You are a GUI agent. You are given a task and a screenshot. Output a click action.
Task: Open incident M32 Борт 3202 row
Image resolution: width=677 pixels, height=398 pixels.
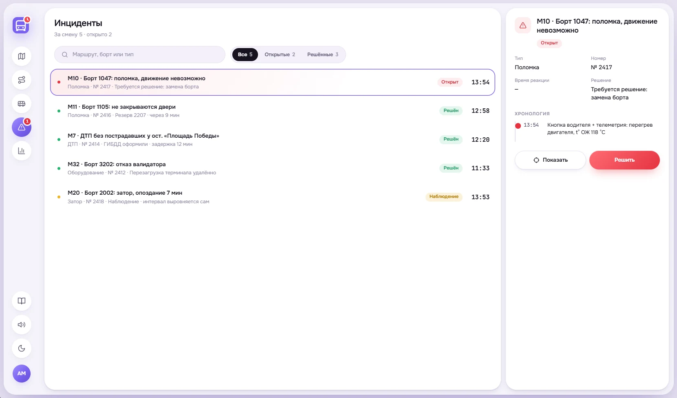click(x=273, y=168)
